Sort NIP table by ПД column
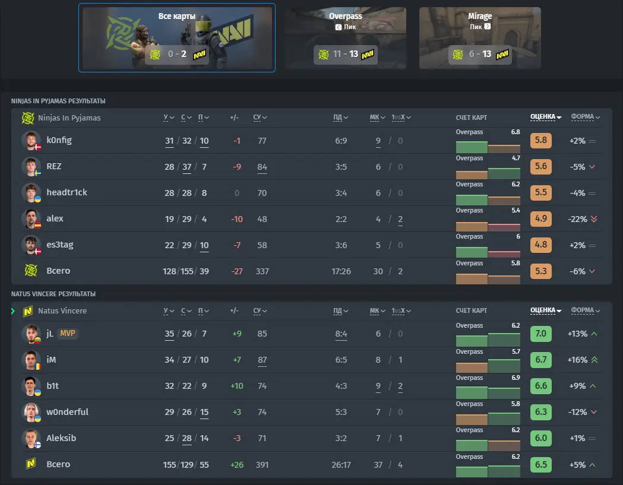 pyautogui.click(x=340, y=117)
